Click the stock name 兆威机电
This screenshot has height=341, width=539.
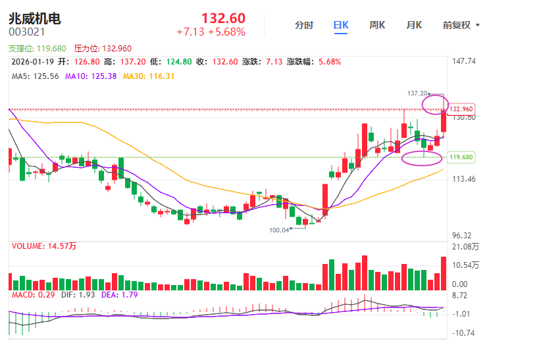coord(35,18)
